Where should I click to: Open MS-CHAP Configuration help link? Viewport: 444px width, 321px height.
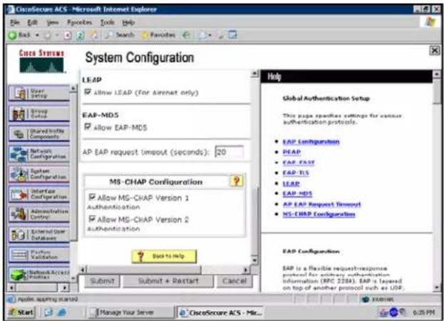(x=319, y=214)
